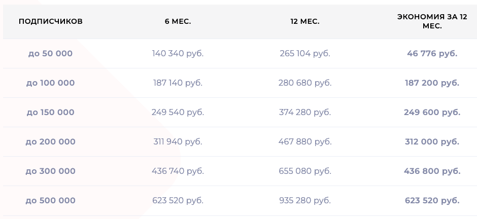477x219 pixels.
Task: Click the 140 340 руб. price cell
Action: tap(178, 53)
